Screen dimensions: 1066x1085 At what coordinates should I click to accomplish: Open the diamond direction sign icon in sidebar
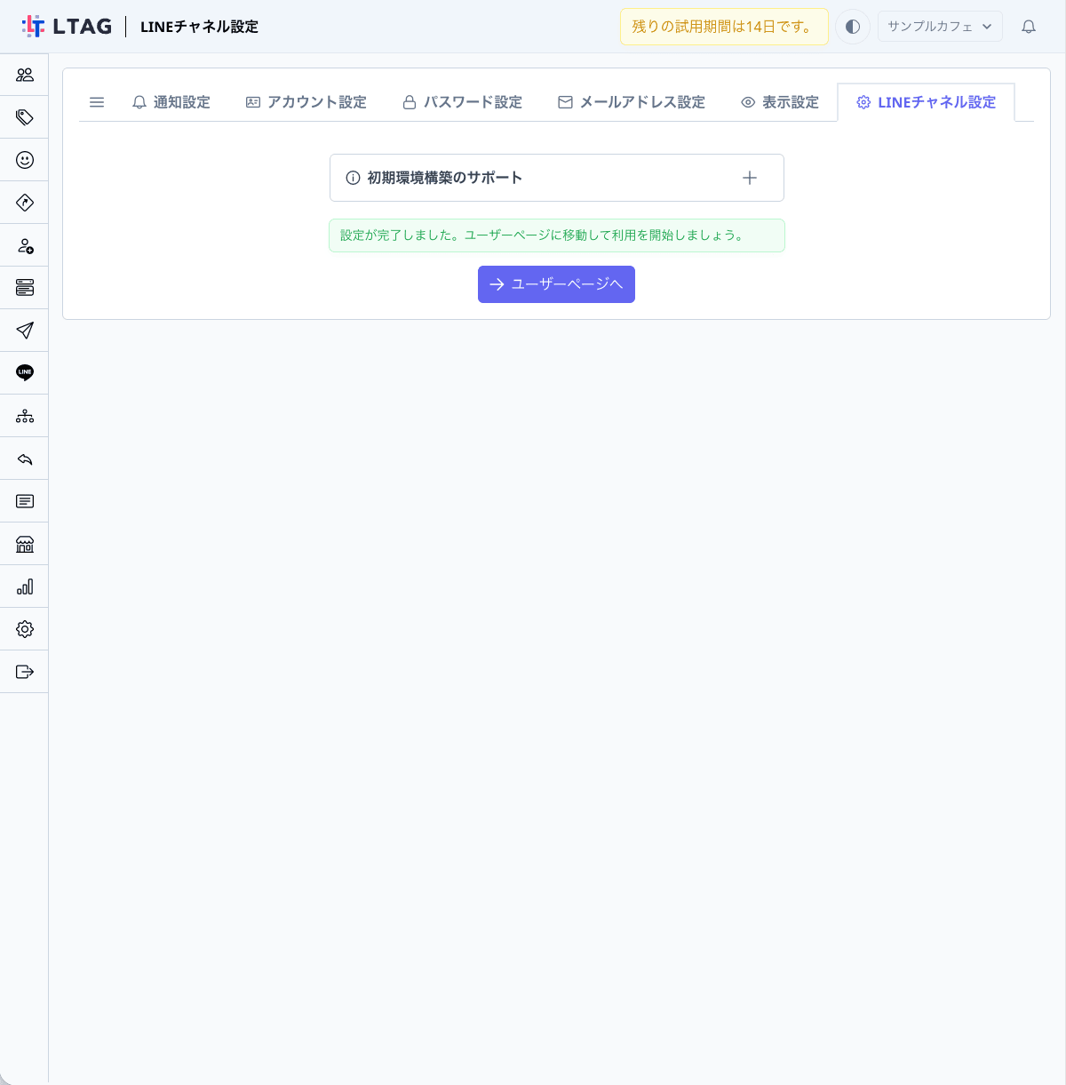[25, 203]
